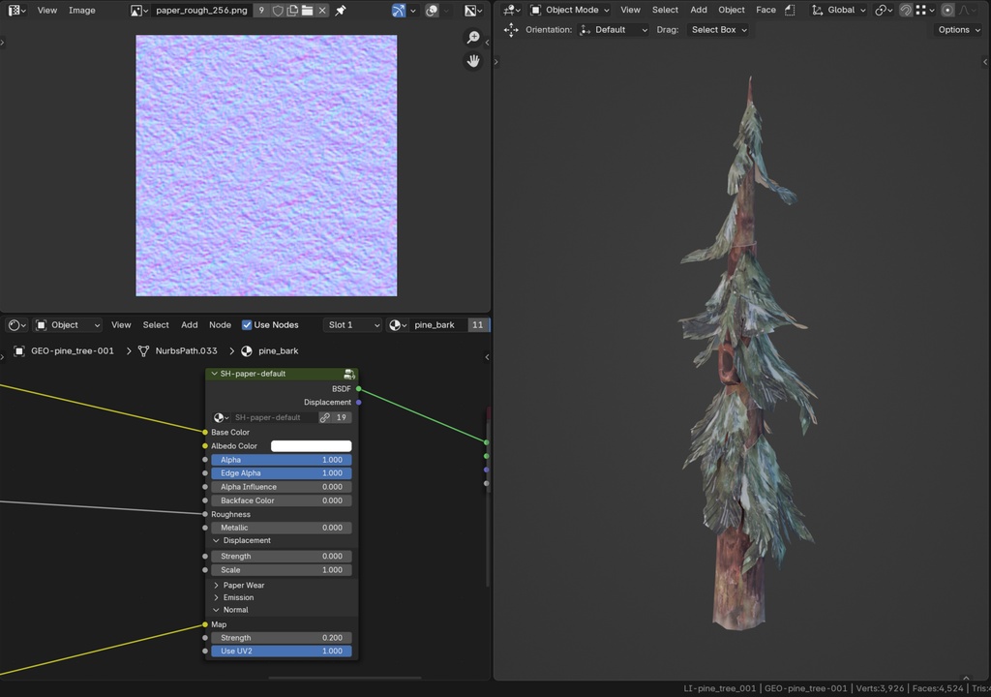This screenshot has width=991, height=697.
Task: Click the zoom magnifier icon in image editor
Action: click(x=473, y=38)
